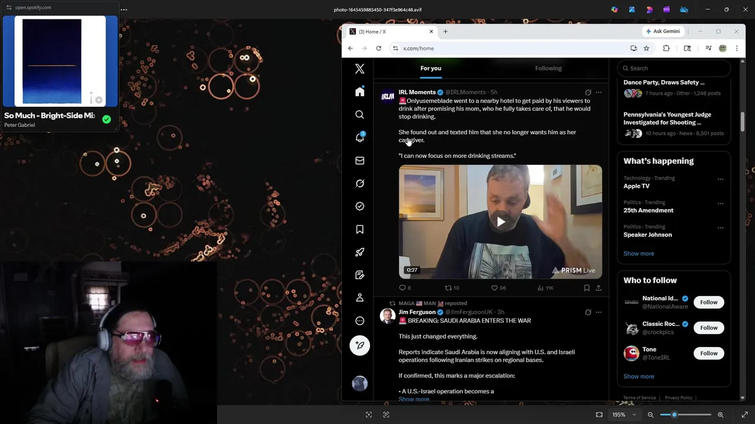
Task: Follow Classic Roc... account
Action: click(x=709, y=327)
